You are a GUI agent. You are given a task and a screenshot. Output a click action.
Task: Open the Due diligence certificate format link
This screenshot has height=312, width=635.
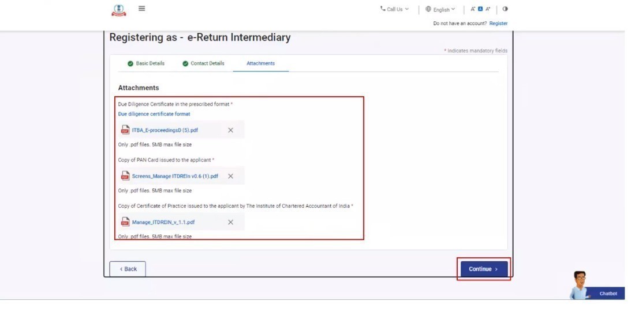click(154, 114)
